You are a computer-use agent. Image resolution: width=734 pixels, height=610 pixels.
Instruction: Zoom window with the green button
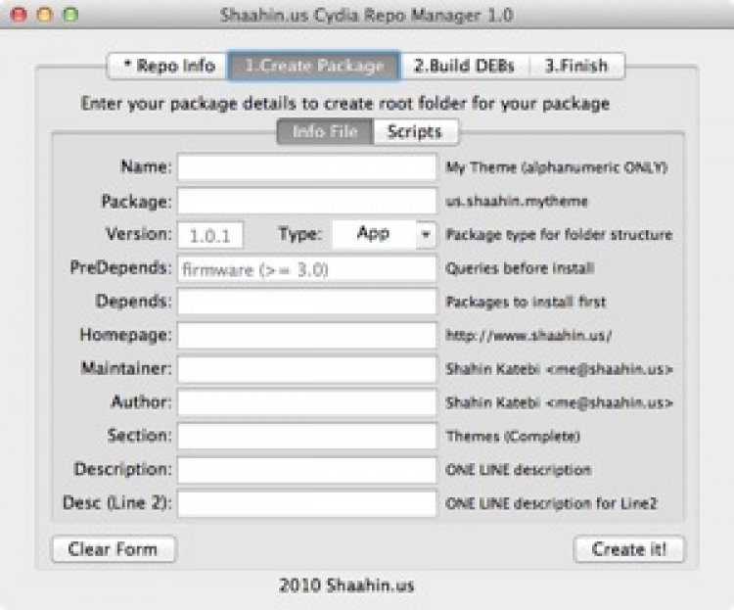[x=70, y=15]
